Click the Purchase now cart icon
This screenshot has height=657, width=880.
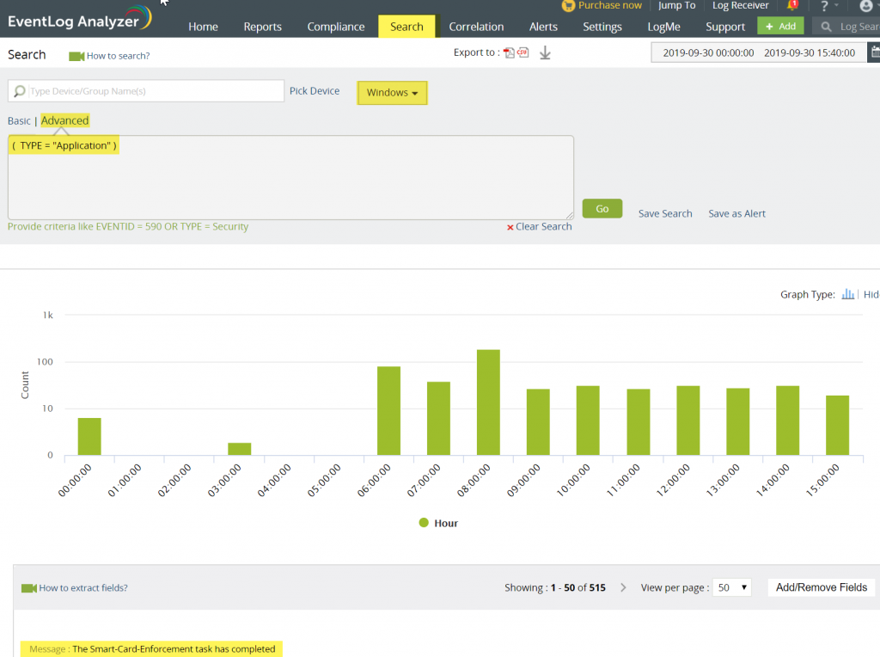(x=569, y=6)
